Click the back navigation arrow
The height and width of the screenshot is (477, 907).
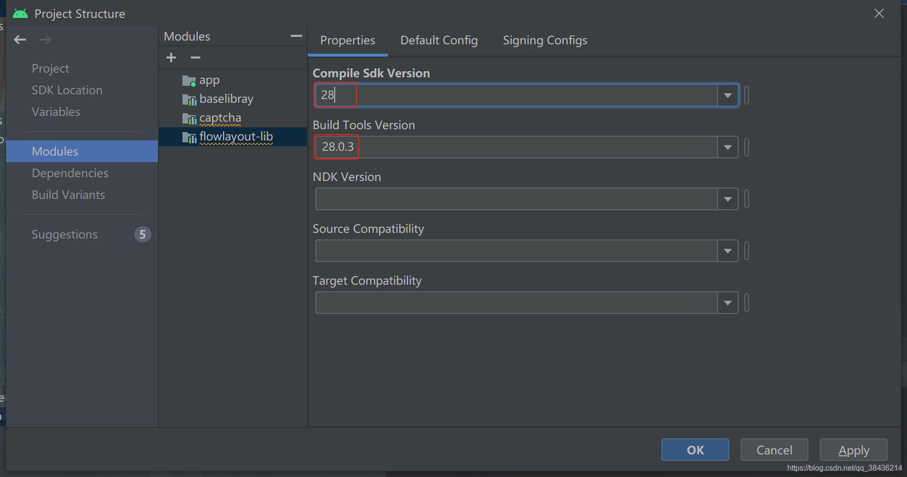click(20, 40)
